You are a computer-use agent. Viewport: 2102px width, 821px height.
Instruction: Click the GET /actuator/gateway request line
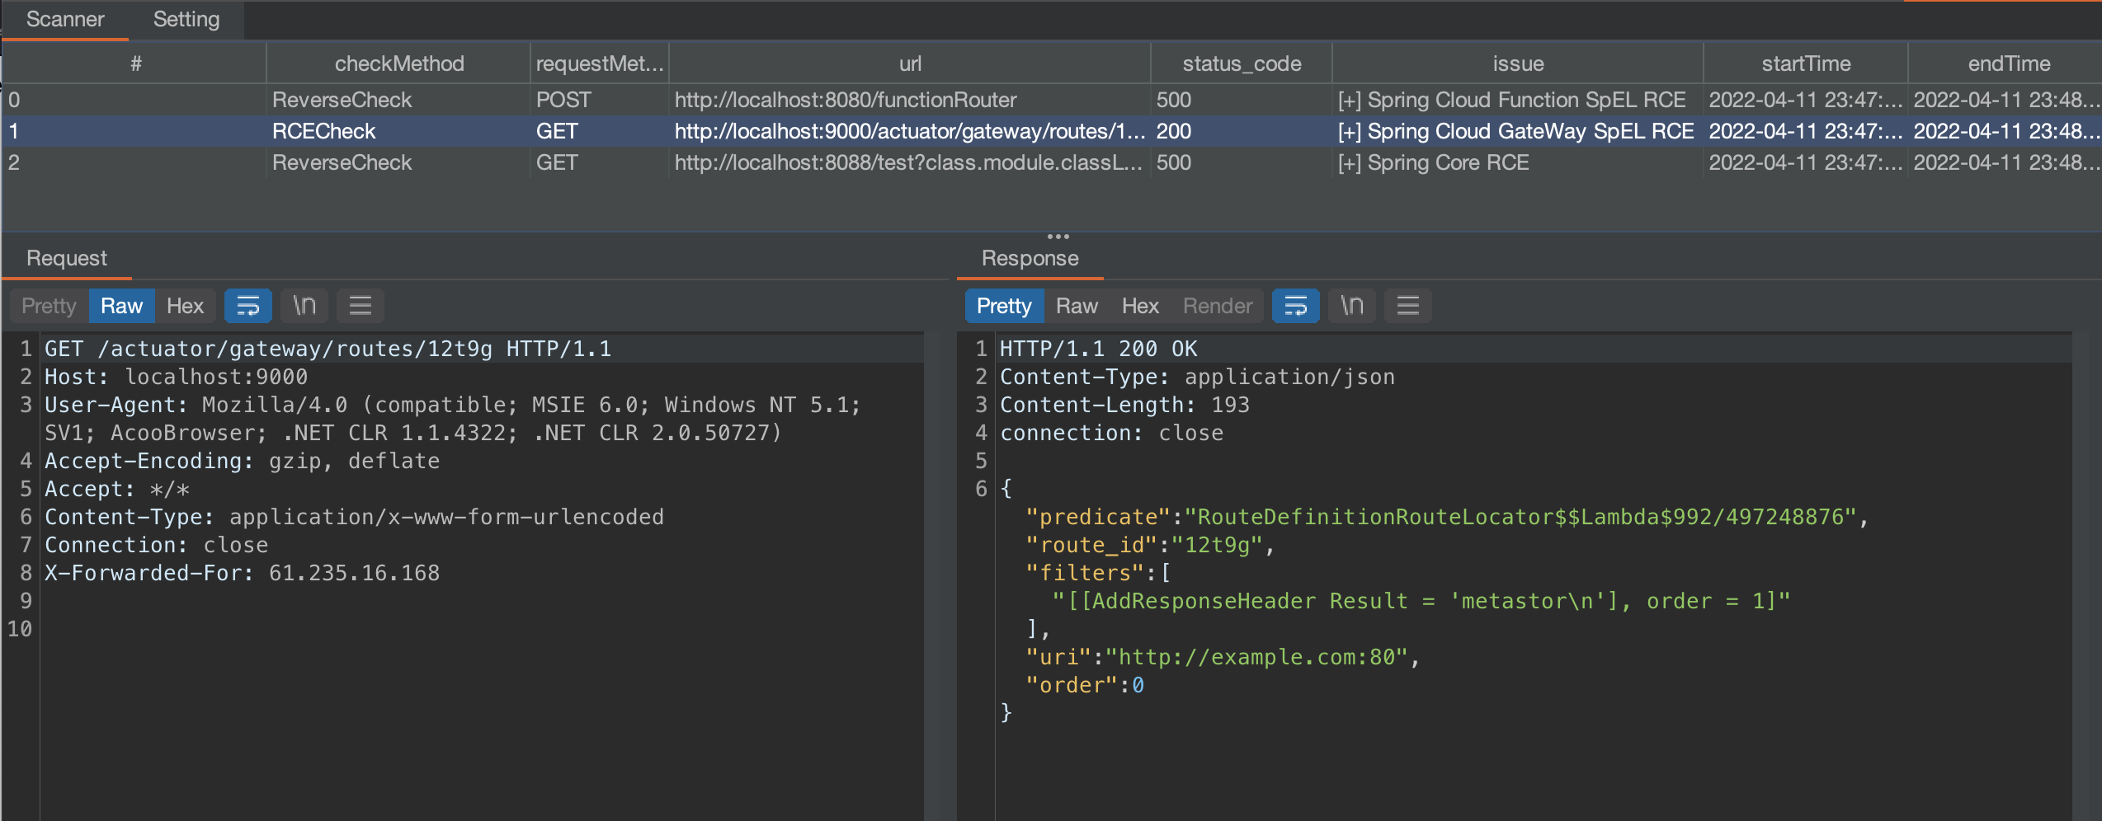tap(328, 349)
